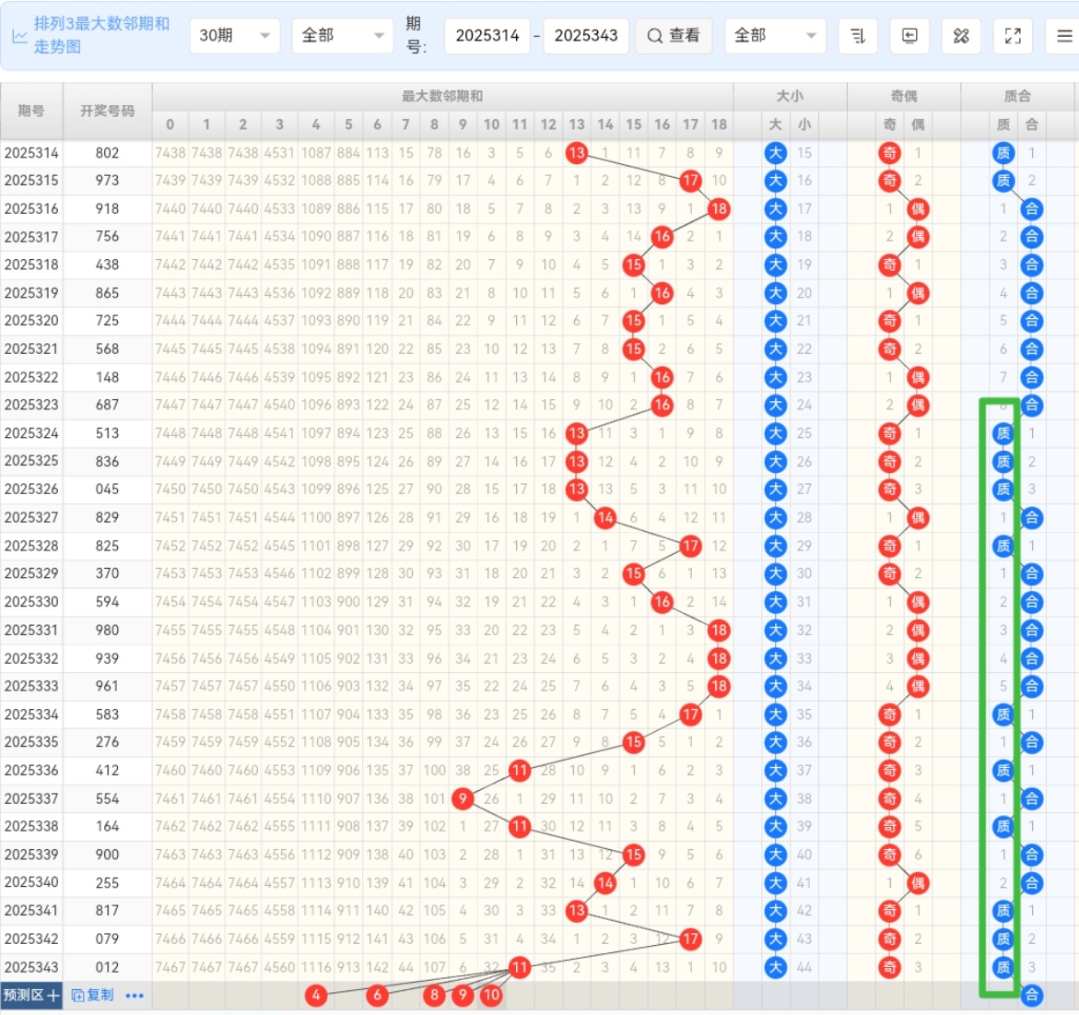Screen dimensions: 1079x1015
Task: Expand the first 全部 filter dropdown
Action: [342, 36]
